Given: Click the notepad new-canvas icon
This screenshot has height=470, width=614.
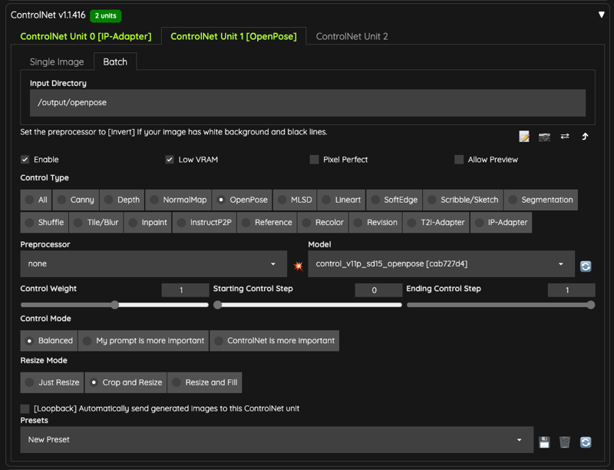Looking at the screenshot, I should pyautogui.click(x=524, y=137).
